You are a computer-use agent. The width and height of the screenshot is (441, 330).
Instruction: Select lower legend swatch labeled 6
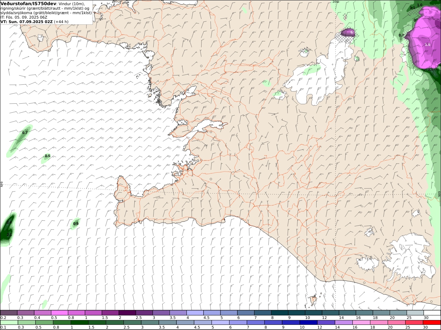(238, 322)
